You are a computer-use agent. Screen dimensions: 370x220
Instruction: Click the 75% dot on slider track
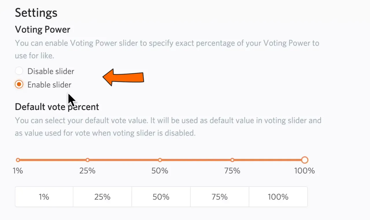pos(232,160)
